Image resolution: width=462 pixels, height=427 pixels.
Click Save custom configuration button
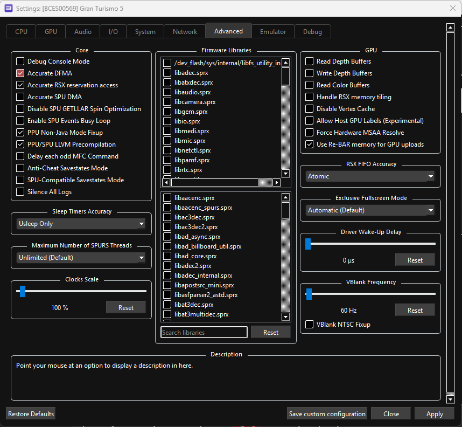[x=327, y=414]
